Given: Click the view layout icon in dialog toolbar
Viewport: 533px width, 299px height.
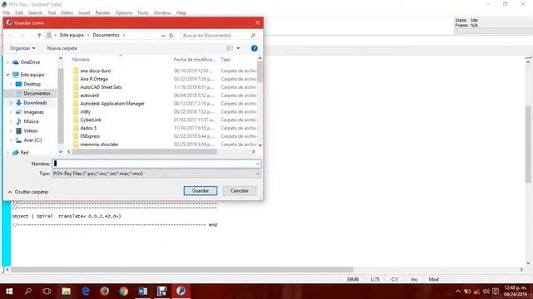Looking at the screenshot, I should click(x=230, y=48).
